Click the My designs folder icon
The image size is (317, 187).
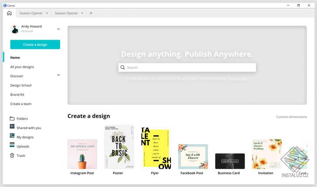click(x=12, y=135)
